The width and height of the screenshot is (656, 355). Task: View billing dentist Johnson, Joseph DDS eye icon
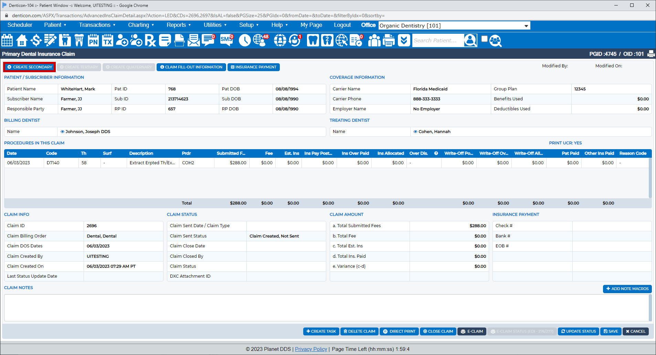point(62,132)
